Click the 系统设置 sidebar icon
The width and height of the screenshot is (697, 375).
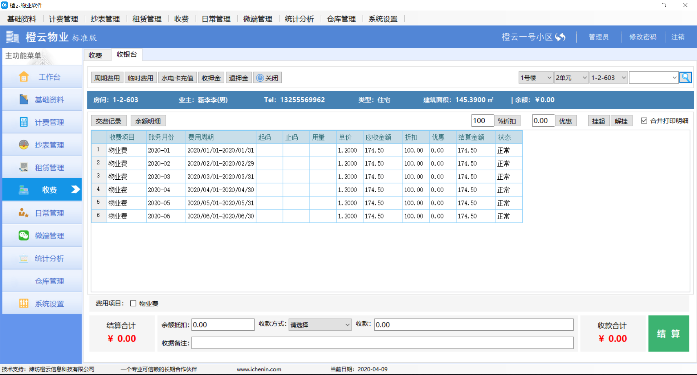(24, 303)
